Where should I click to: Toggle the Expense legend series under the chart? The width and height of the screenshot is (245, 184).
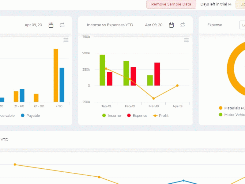click(x=137, y=116)
